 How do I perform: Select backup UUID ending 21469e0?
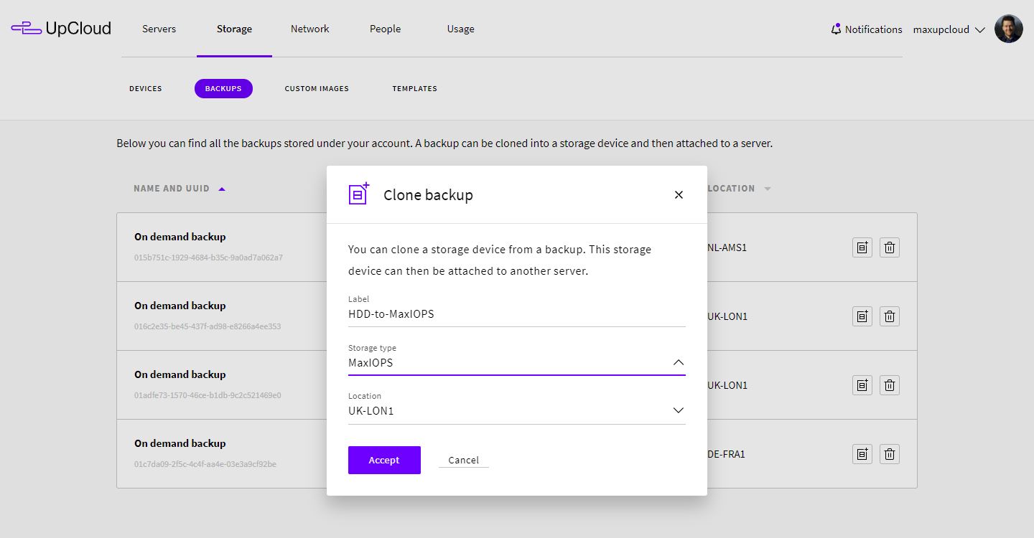[208, 395]
